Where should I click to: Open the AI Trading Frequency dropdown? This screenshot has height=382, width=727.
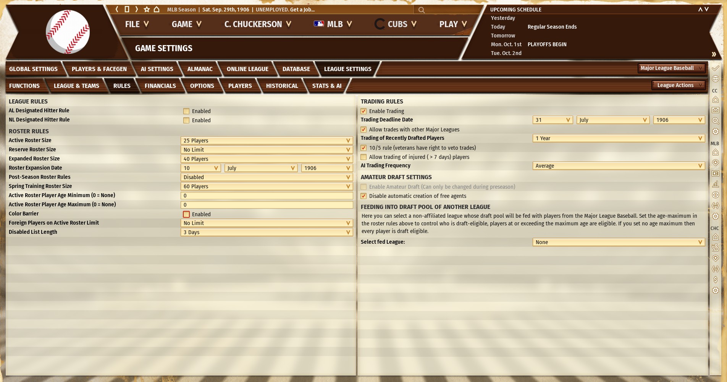(619, 166)
